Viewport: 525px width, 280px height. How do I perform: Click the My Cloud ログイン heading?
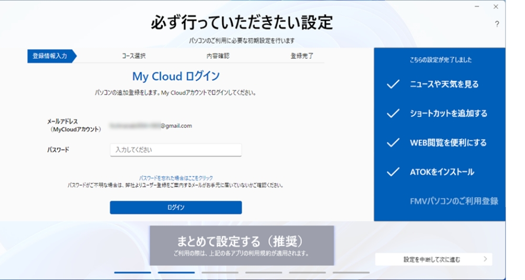point(176,76)
